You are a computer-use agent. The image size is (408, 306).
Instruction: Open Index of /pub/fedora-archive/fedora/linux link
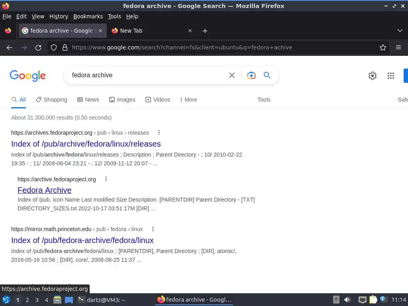[82, 240]
